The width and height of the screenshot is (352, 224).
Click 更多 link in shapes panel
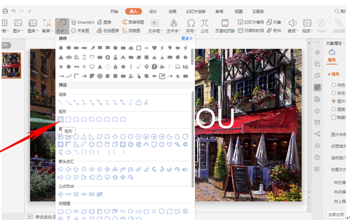tap(187, 38)
